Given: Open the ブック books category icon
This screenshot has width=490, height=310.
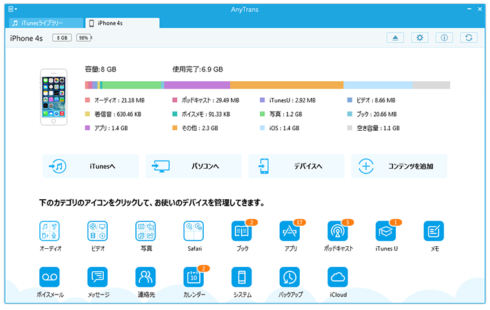Looking at the screenshot, I should pos(242,231).
